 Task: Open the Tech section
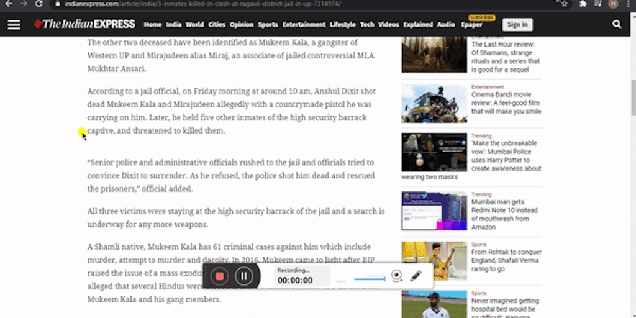point(367,25)
